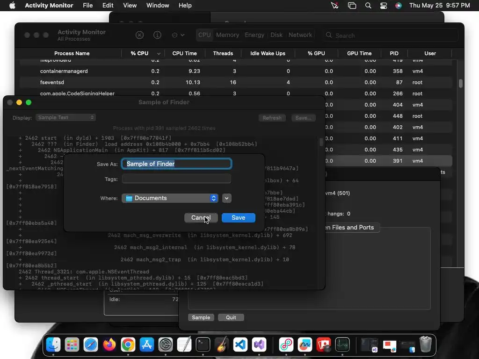Open the Trash in the dock
479x359 pixels.
pyautogui.click(x=426, y=345)
